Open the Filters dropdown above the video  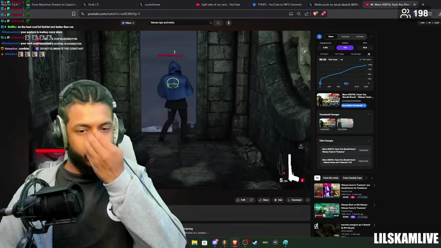(128, 23)
